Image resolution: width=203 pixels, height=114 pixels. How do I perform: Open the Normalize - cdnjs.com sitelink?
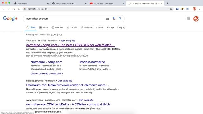[x=46, y=62]
